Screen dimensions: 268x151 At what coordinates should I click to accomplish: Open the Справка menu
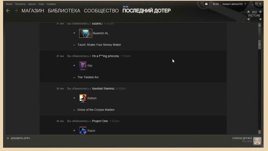pos(51,4)
